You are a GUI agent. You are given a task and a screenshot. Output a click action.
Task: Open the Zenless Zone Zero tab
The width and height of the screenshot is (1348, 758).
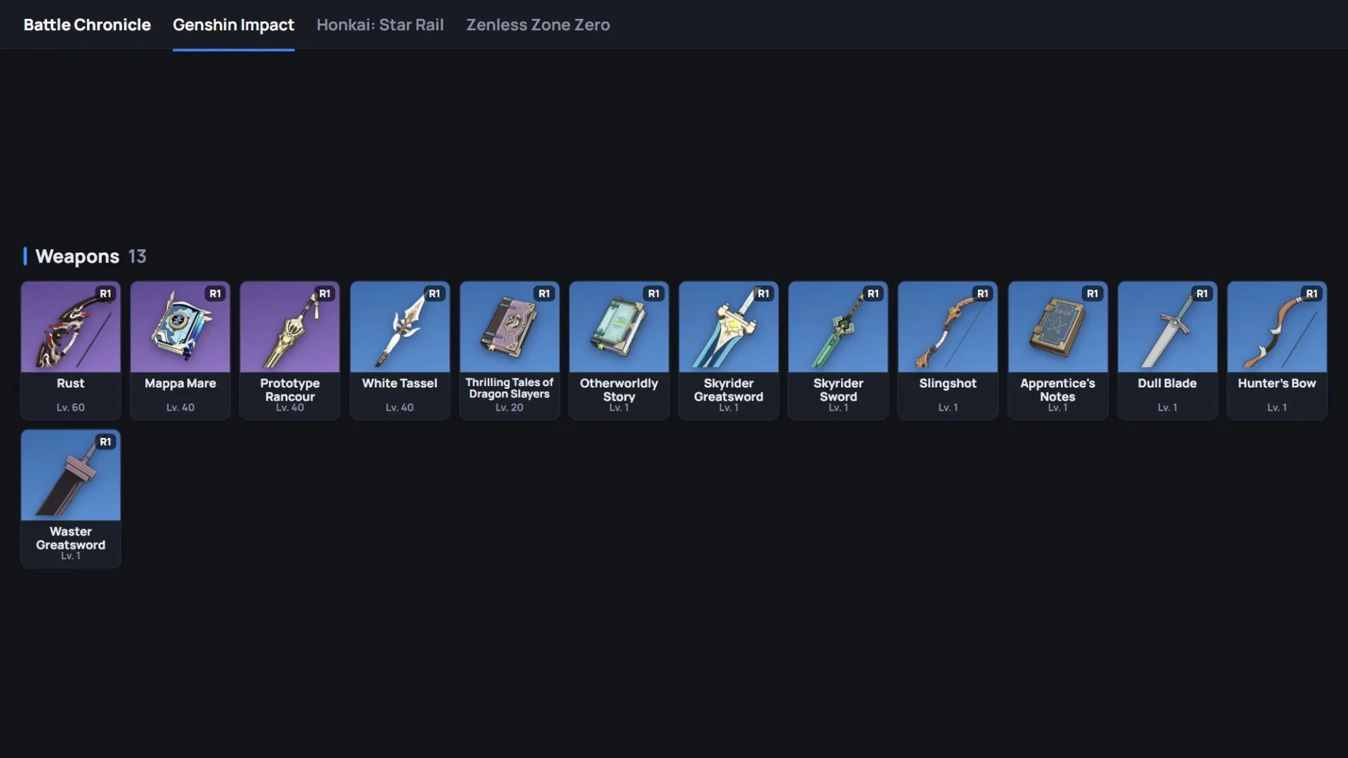(x=538, y=25)
